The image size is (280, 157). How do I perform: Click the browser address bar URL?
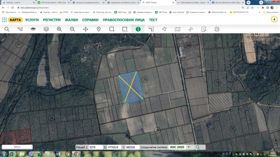(x=35, y=8)
